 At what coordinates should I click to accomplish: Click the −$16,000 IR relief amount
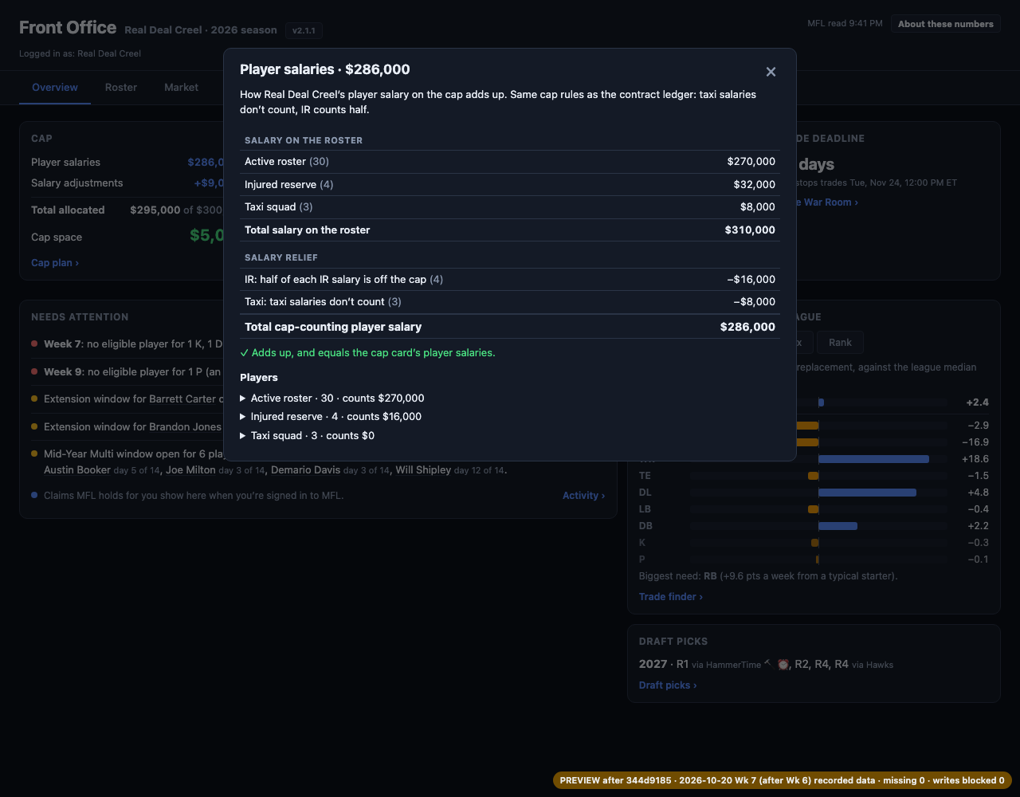click(751, 280)
